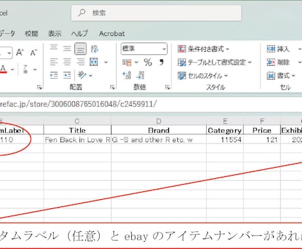Increase font size with larger A icon
Screen dimensions: 302x249
click(x=20, y=52)
